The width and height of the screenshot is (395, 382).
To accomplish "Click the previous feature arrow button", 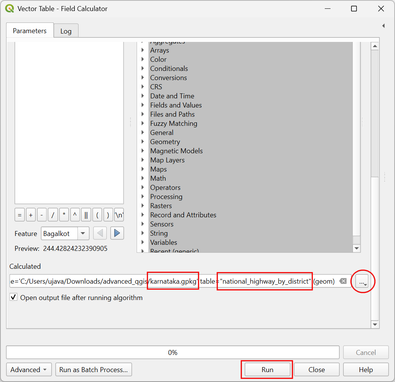I will click(100, 233).
